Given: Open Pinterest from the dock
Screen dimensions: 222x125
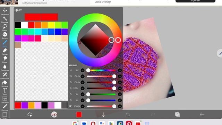Looking at the screenshot, I should point(129,123).
